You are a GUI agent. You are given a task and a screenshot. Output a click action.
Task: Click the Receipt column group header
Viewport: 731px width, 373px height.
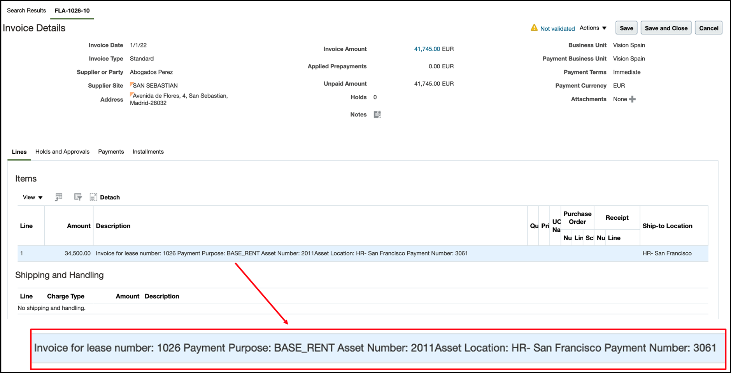pos(617,218)
